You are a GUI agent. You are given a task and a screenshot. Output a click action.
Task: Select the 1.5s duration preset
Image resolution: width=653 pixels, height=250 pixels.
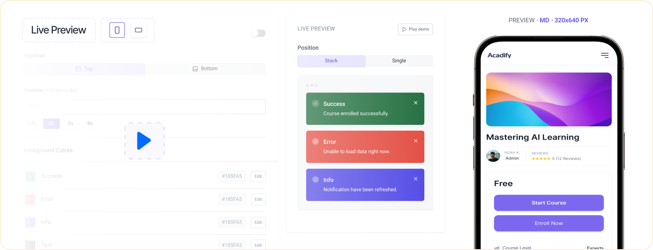(x=32, y=123)
